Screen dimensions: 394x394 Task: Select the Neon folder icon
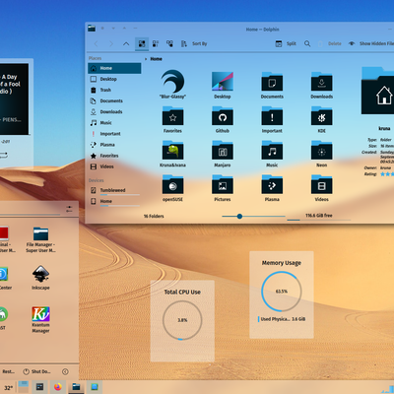[322, 150]
